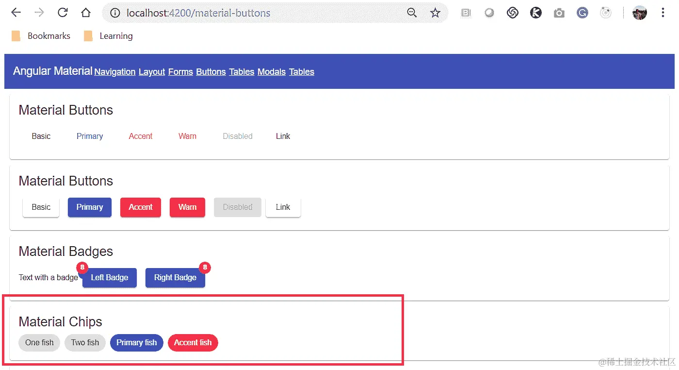Image resolution: width=679 pixels, height=370 pixels.
Task: Click the Right Badge button
Action: click(x=175, y=278)
